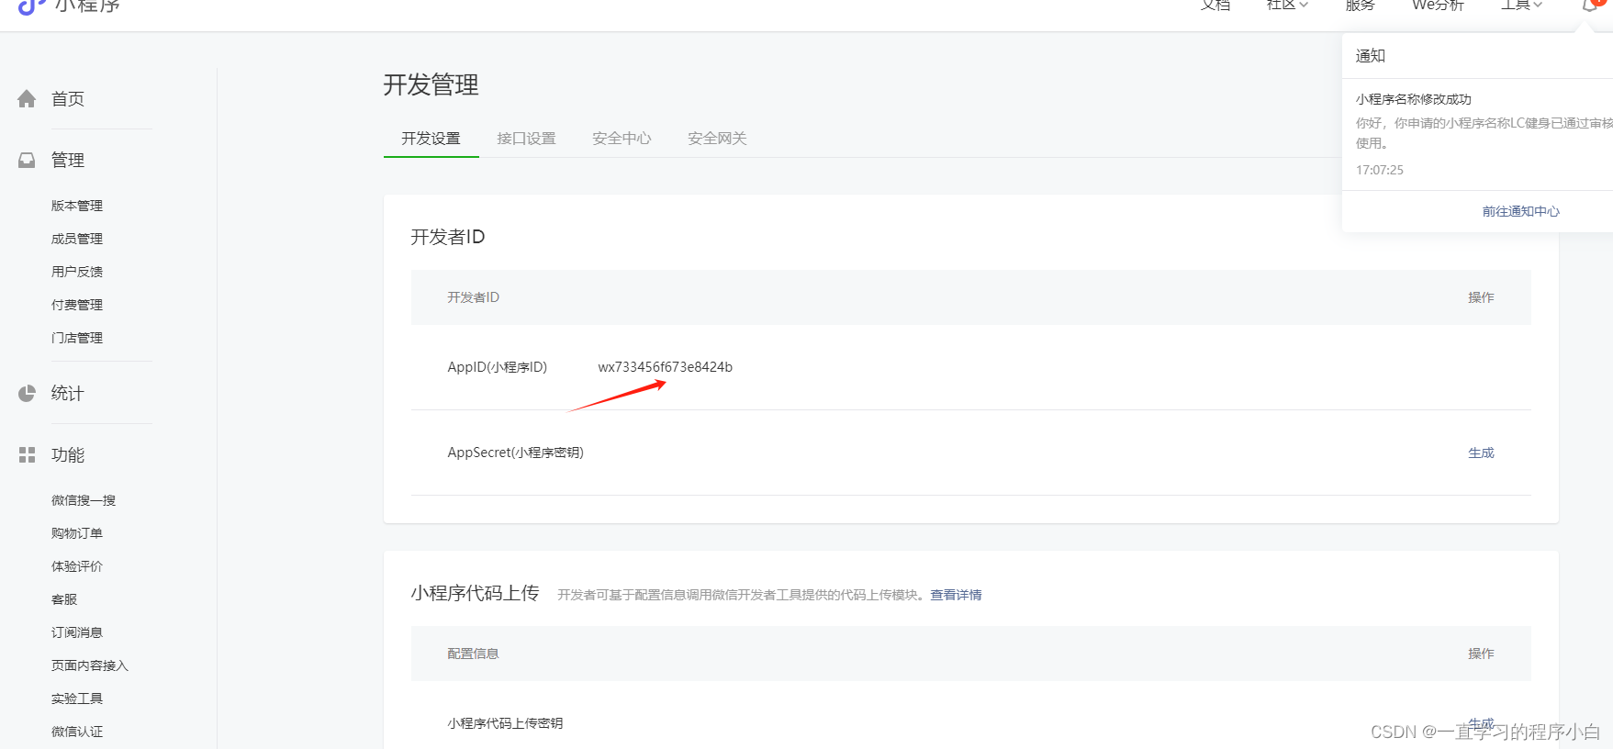
Task: Open 微信认证 feature
Action: pos(77,732)
